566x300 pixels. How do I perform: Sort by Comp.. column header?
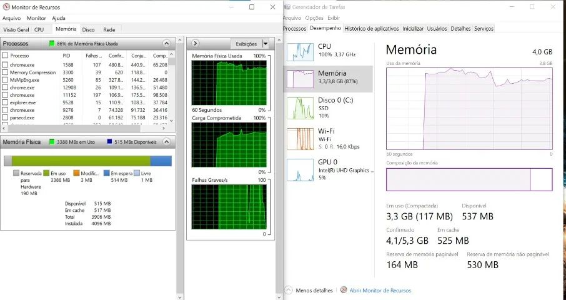point(159,56)
